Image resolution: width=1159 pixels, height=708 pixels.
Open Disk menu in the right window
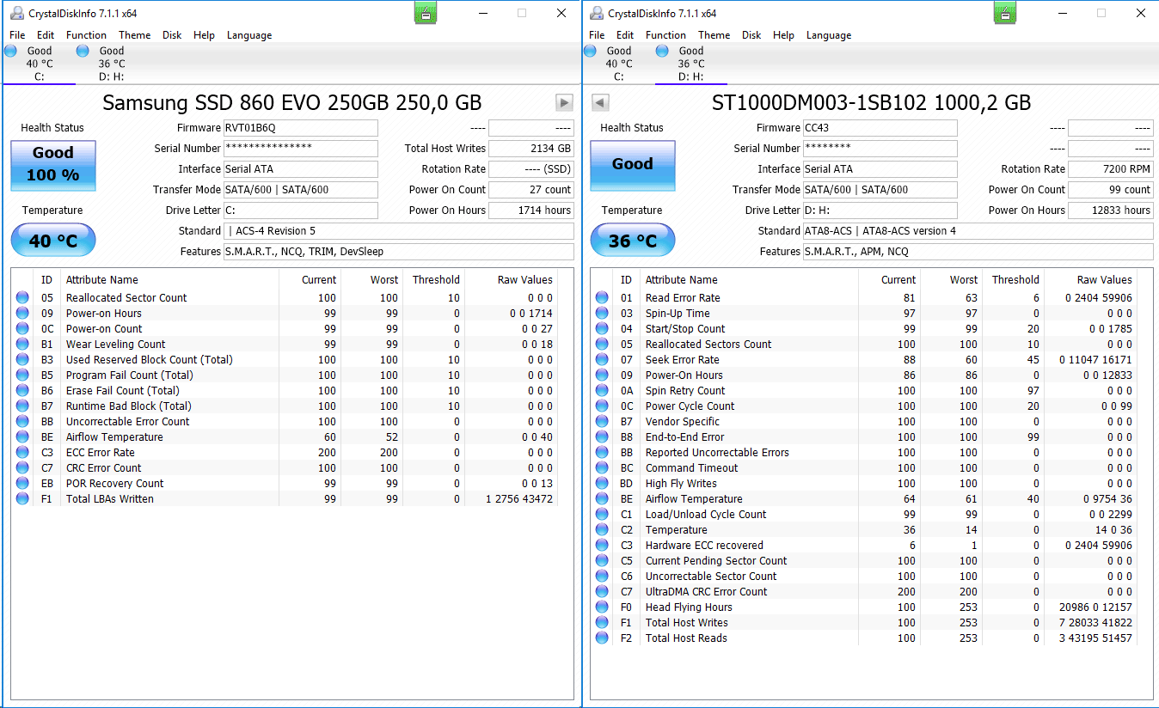(x=751, y=35)
